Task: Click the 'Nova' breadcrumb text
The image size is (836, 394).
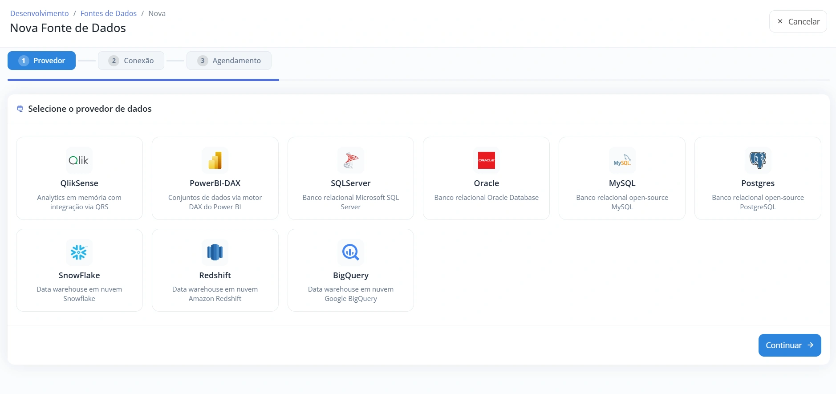Action: coord(157,13)
